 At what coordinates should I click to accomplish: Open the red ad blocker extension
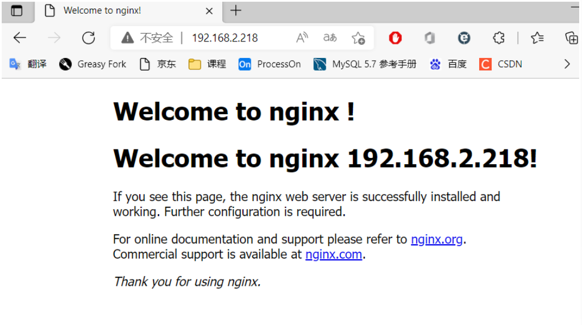(x=396, y=37)
